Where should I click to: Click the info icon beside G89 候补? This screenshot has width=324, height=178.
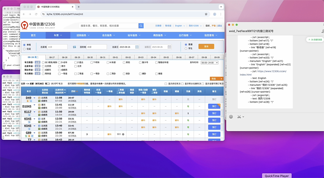point(123,134)
